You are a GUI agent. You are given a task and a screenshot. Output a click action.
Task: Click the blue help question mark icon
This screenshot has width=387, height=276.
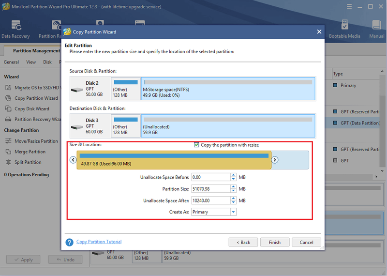tap(69, 242)
